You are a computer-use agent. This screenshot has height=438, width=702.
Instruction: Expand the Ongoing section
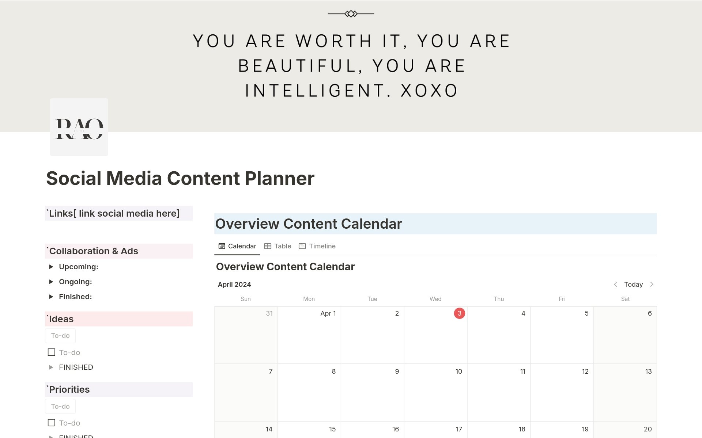tap(52, 281)
